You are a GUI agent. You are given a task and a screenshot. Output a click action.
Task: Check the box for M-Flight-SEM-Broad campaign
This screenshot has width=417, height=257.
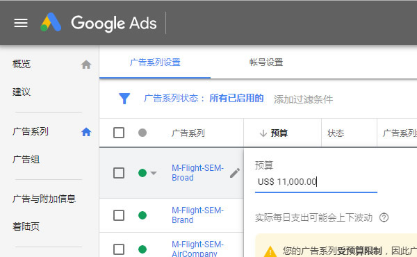coord(119,173)
